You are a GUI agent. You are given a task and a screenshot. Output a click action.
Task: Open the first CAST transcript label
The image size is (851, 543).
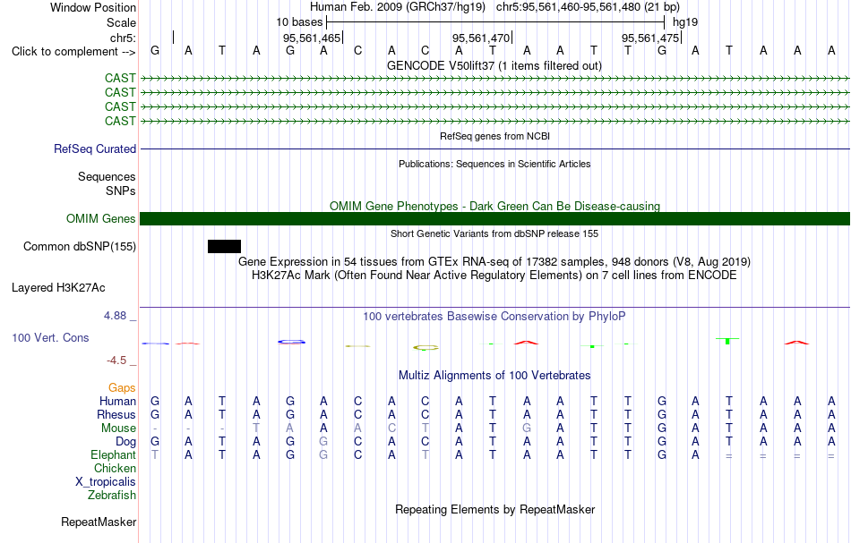120,78
